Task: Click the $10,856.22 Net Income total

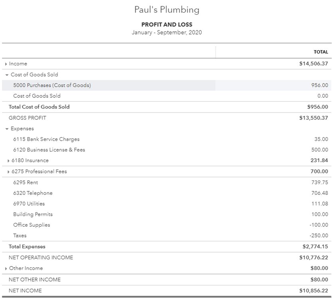Action: (313, 291)
